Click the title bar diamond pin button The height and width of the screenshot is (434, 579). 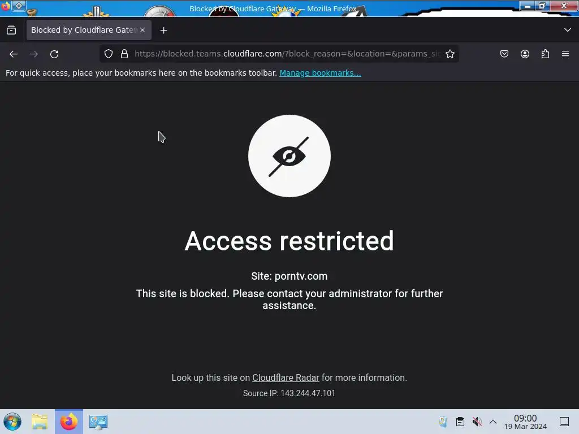(x=19, y=6)
